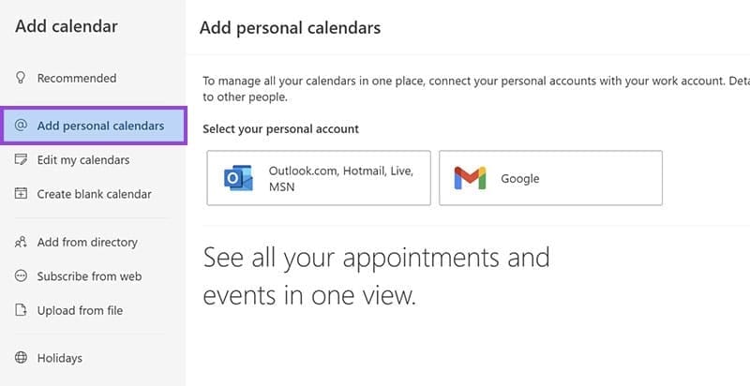
Task: Switch to the Holidays section
Action: (60, 358)
